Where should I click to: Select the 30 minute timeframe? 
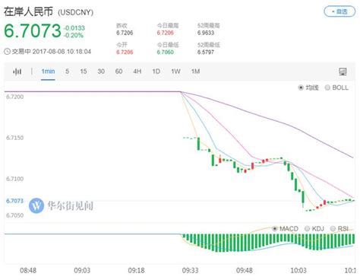click(101, 72)
